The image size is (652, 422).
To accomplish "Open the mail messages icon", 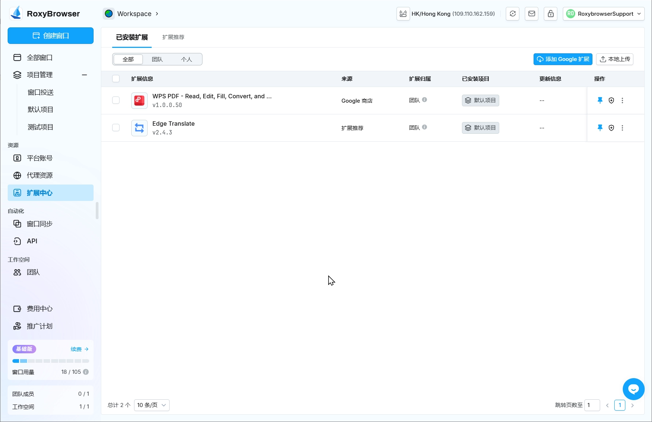I will [532, 14].
